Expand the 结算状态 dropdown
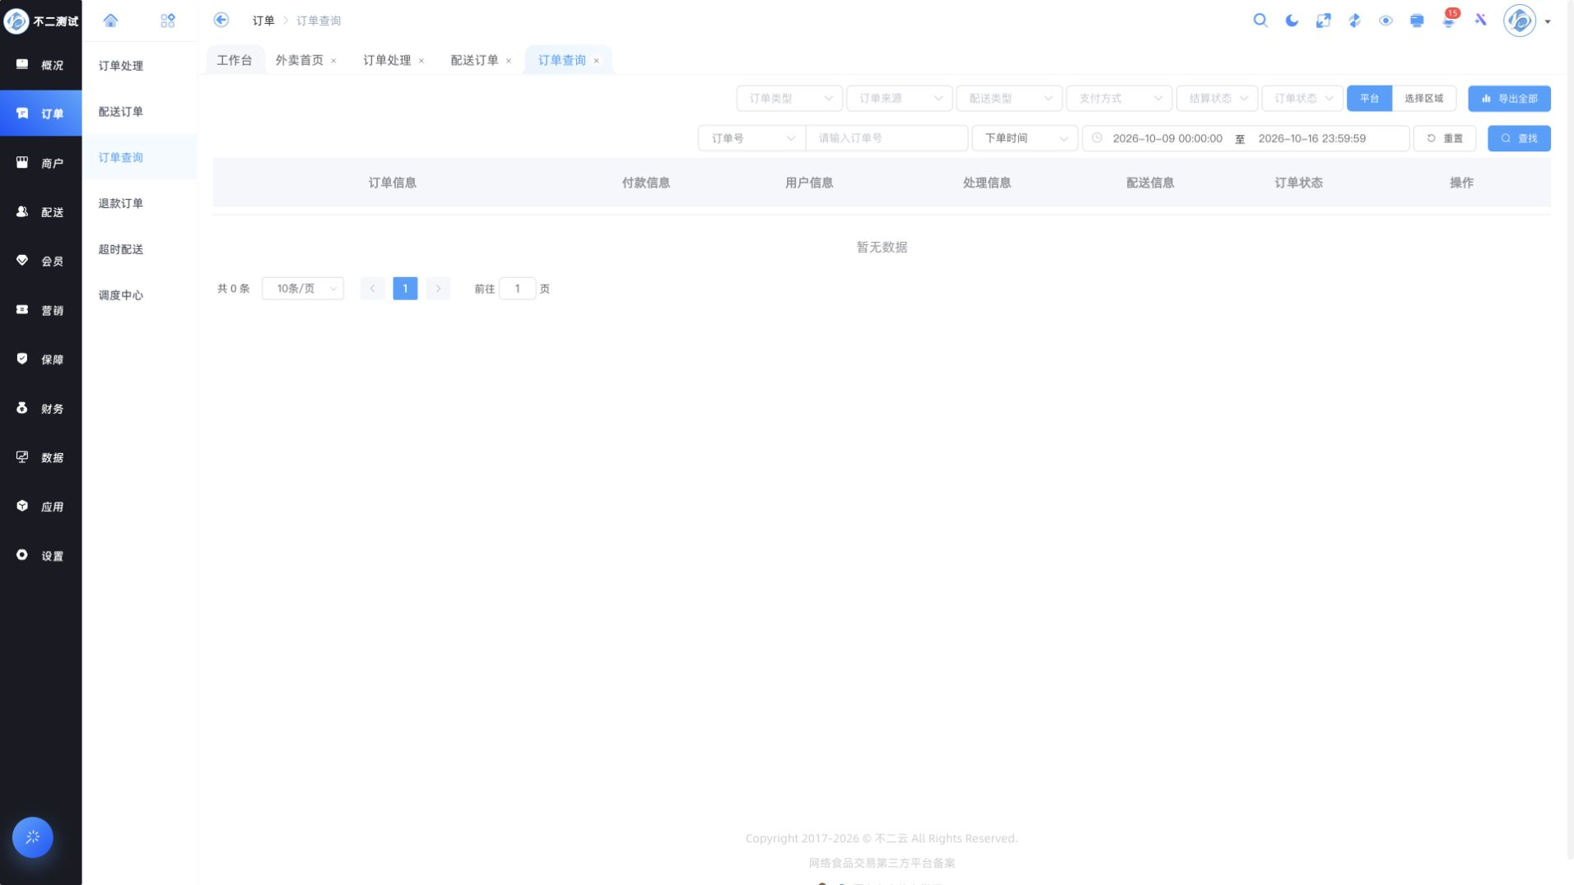Viewport: 1574px width, 885px height. click(x=1217, y=99)
